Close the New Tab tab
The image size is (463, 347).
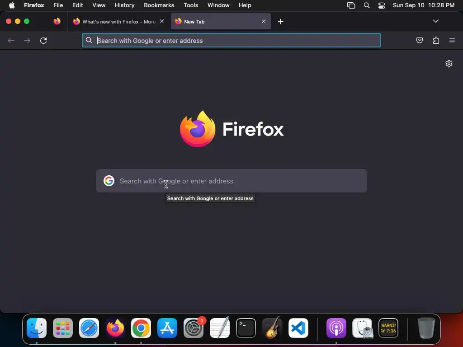(x=264, y=21)
